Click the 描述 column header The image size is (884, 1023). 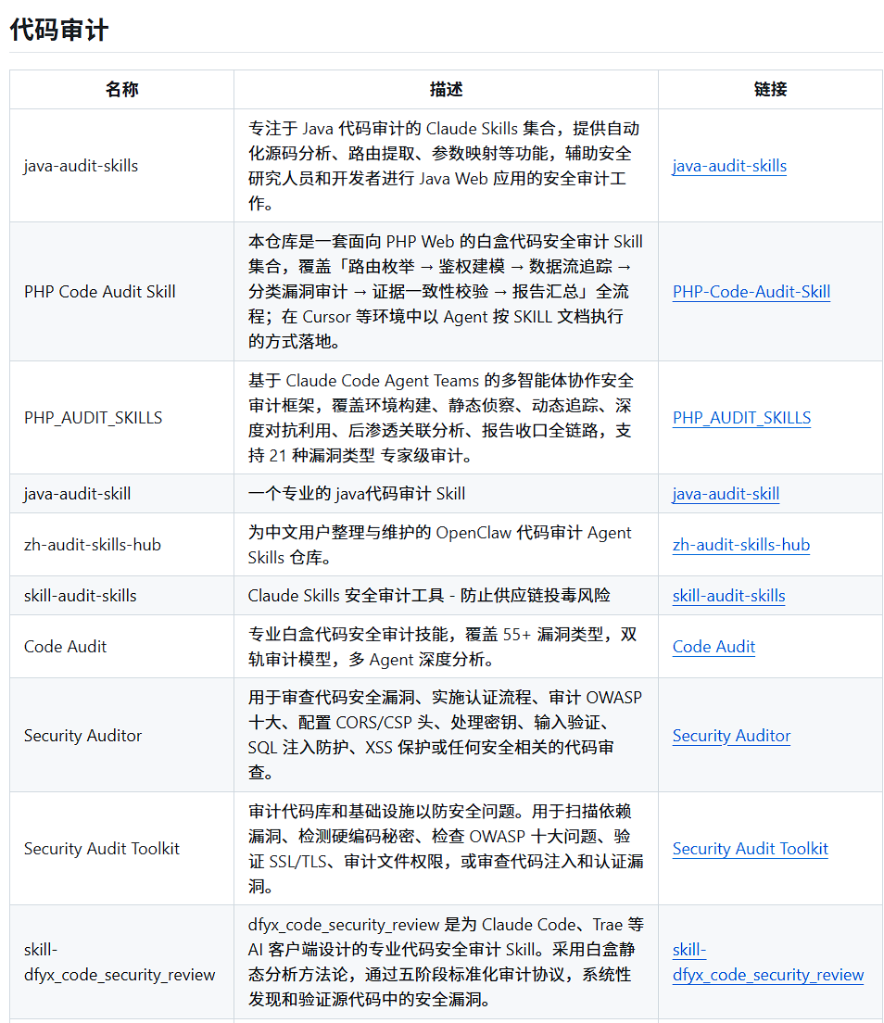point(447,89)
